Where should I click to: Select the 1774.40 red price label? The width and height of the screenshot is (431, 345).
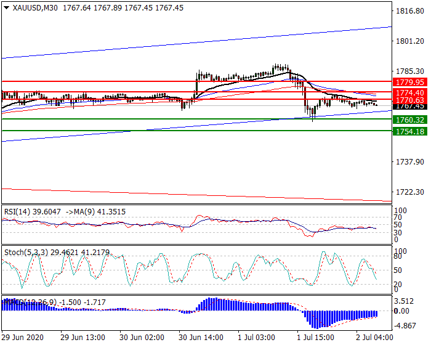pyautogui.click(x=410, y=92)
